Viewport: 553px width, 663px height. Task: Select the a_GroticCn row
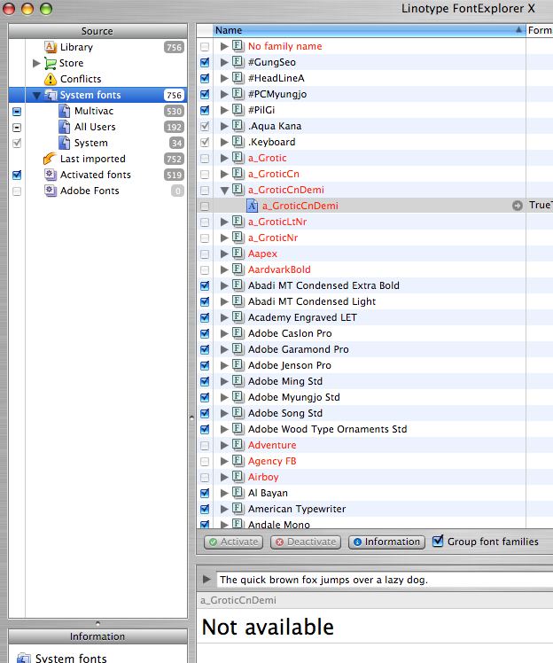tap(375, 174)
